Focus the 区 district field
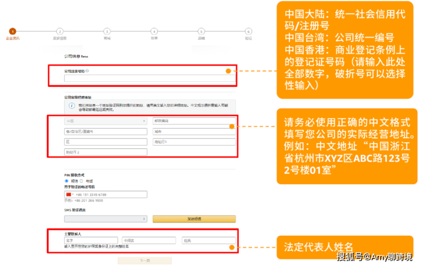 pyautogui.click(x=106, y=142)
